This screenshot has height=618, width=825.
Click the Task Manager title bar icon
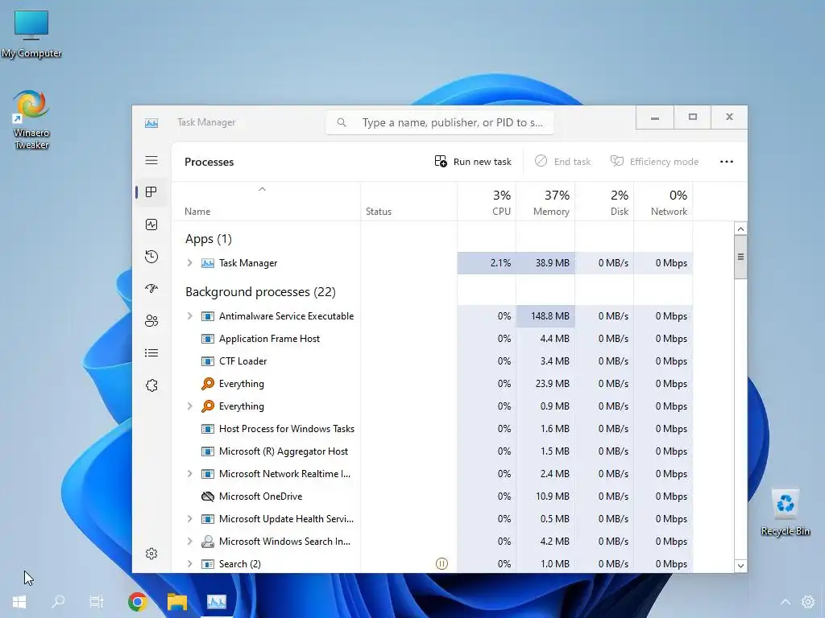click(x=151, y=123)
